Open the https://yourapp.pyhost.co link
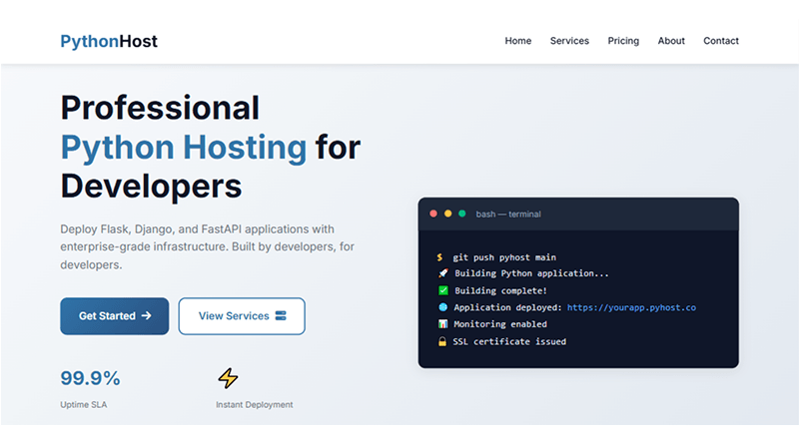799x444 pixels. coord(631,307)
